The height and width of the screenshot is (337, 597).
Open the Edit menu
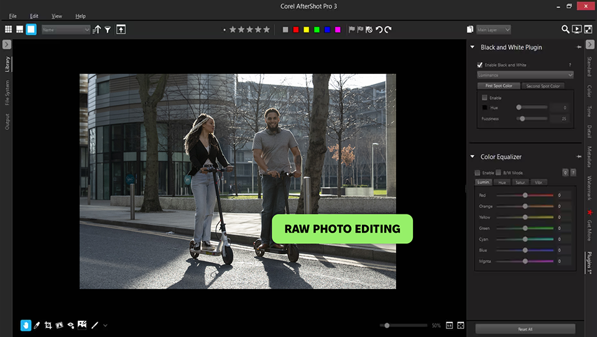[x=34, y=16]
